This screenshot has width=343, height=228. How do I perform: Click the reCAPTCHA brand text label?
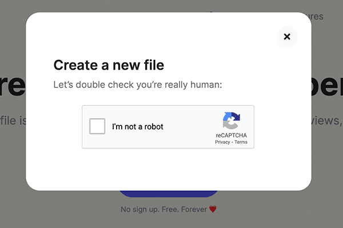pos(231,135)
